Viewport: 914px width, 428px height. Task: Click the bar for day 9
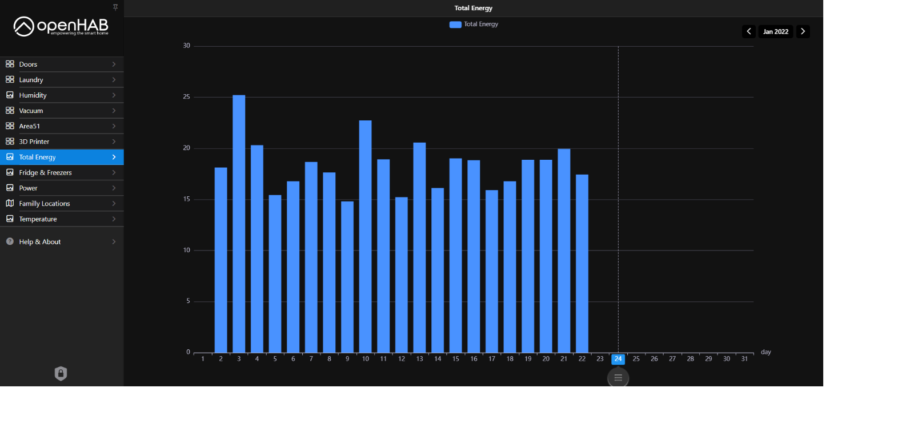(x=347, y=277)
